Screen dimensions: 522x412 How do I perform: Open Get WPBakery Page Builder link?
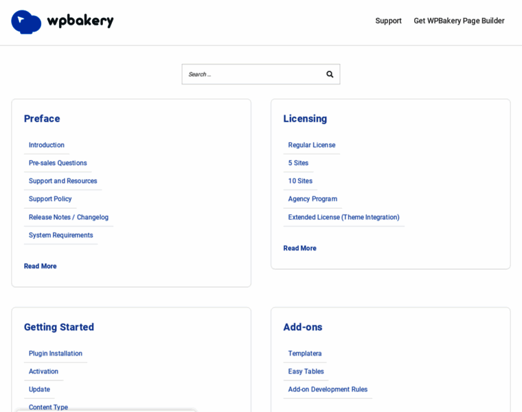click(x=459, y=21)
